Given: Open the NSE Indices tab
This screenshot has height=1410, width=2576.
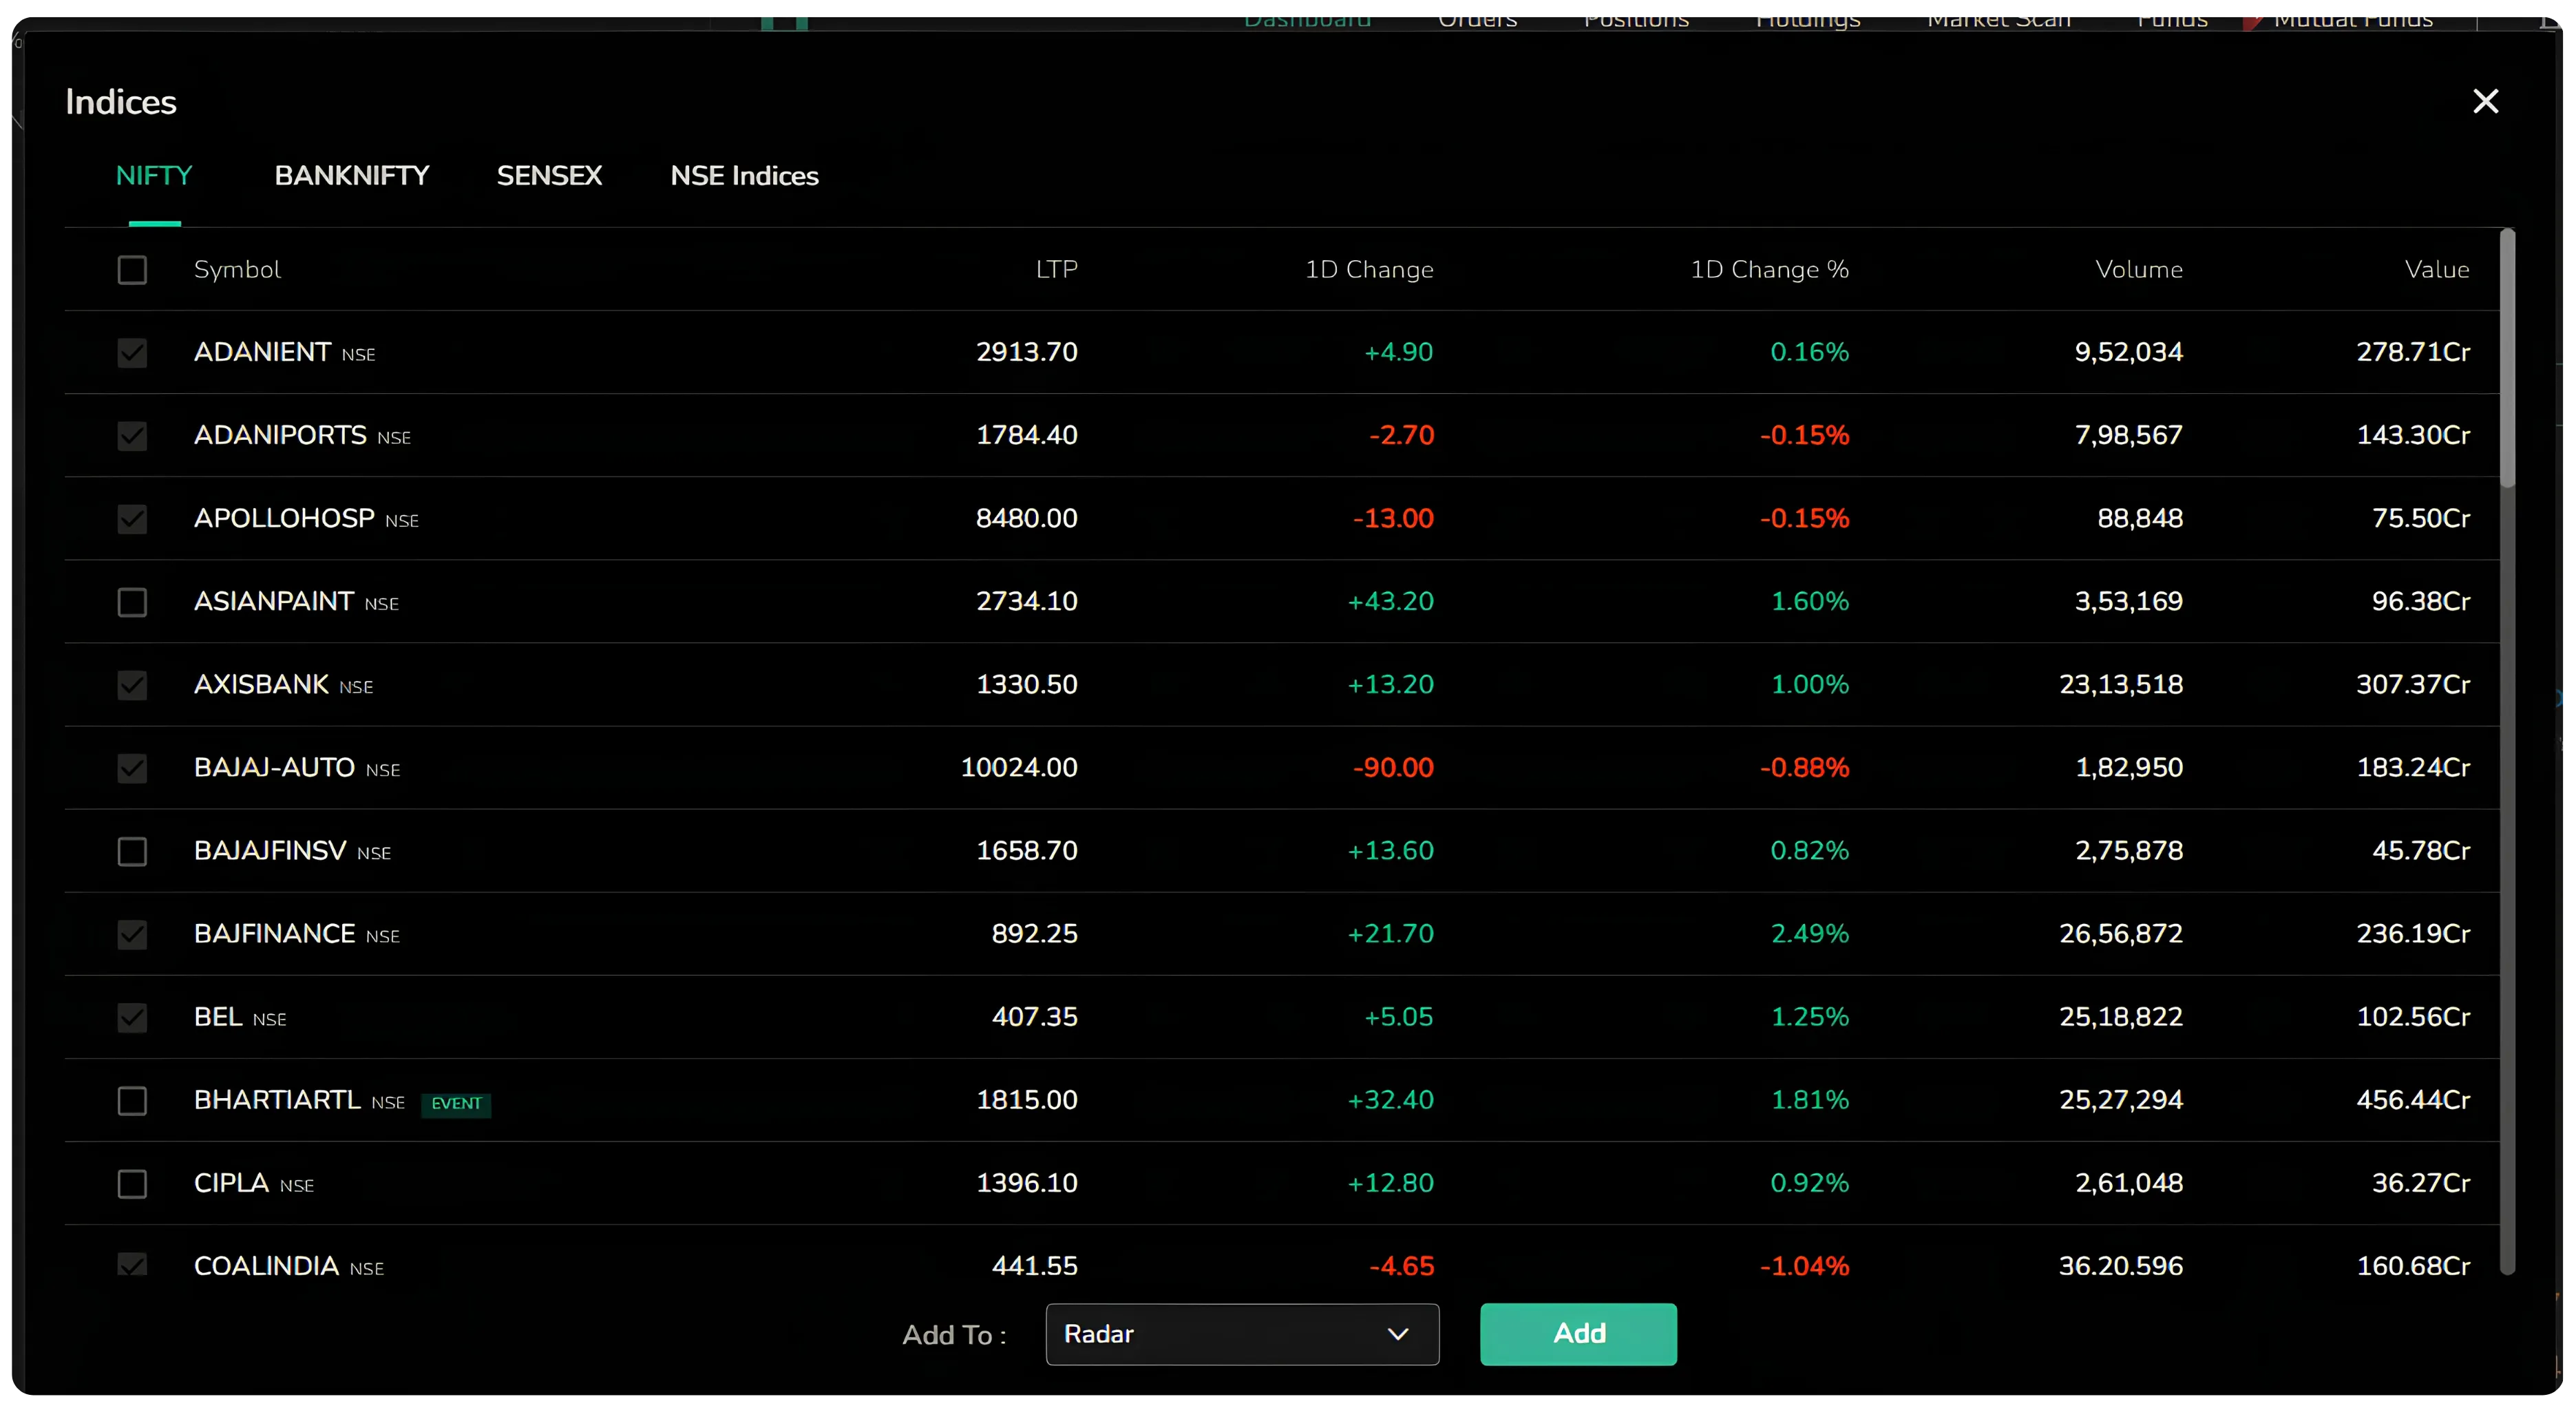Looking at the screenshot, I should pos(744,176).
